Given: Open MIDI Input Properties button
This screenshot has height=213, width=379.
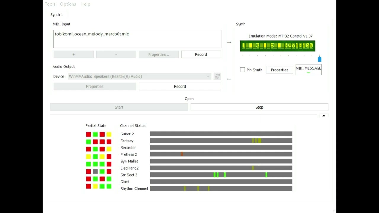Looking at the screenshot, I should tap(159, 54).
